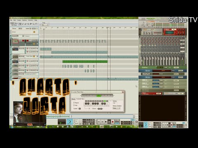198x148 pixels.
Task: Select the razor tool in the sequencer toolbar
Action: [28, 24]
